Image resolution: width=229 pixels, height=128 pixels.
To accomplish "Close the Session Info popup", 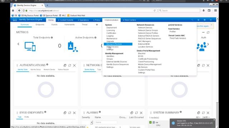I will (214, 120).
